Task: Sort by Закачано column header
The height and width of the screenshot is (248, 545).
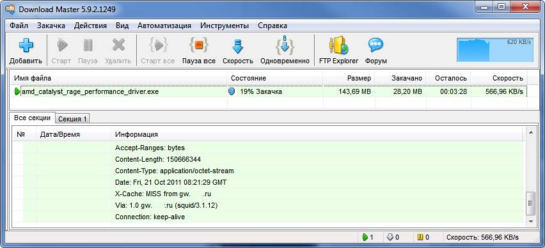Action: coord(400,78)
